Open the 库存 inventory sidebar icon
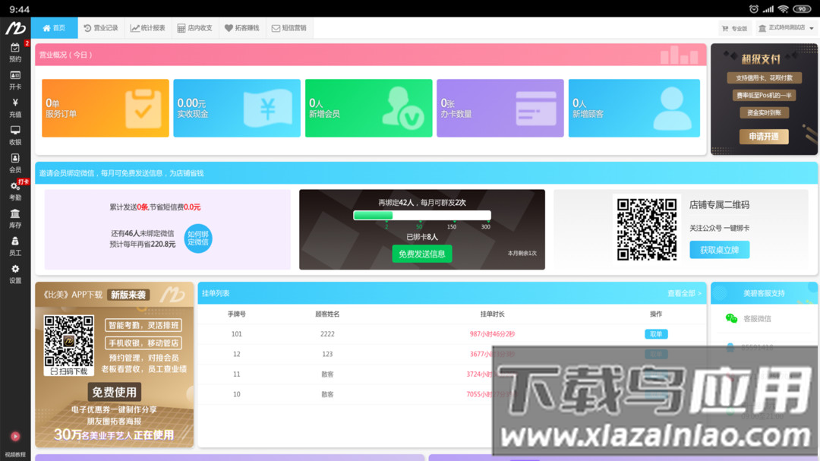The height and width of the screenshot is (461, 820). click(x=14, y=220)
